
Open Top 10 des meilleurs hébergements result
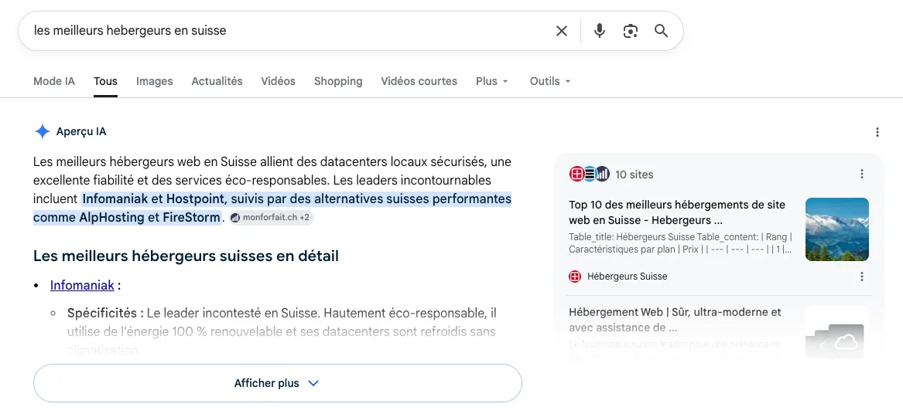pyautogui.click(x=677, y=212)
